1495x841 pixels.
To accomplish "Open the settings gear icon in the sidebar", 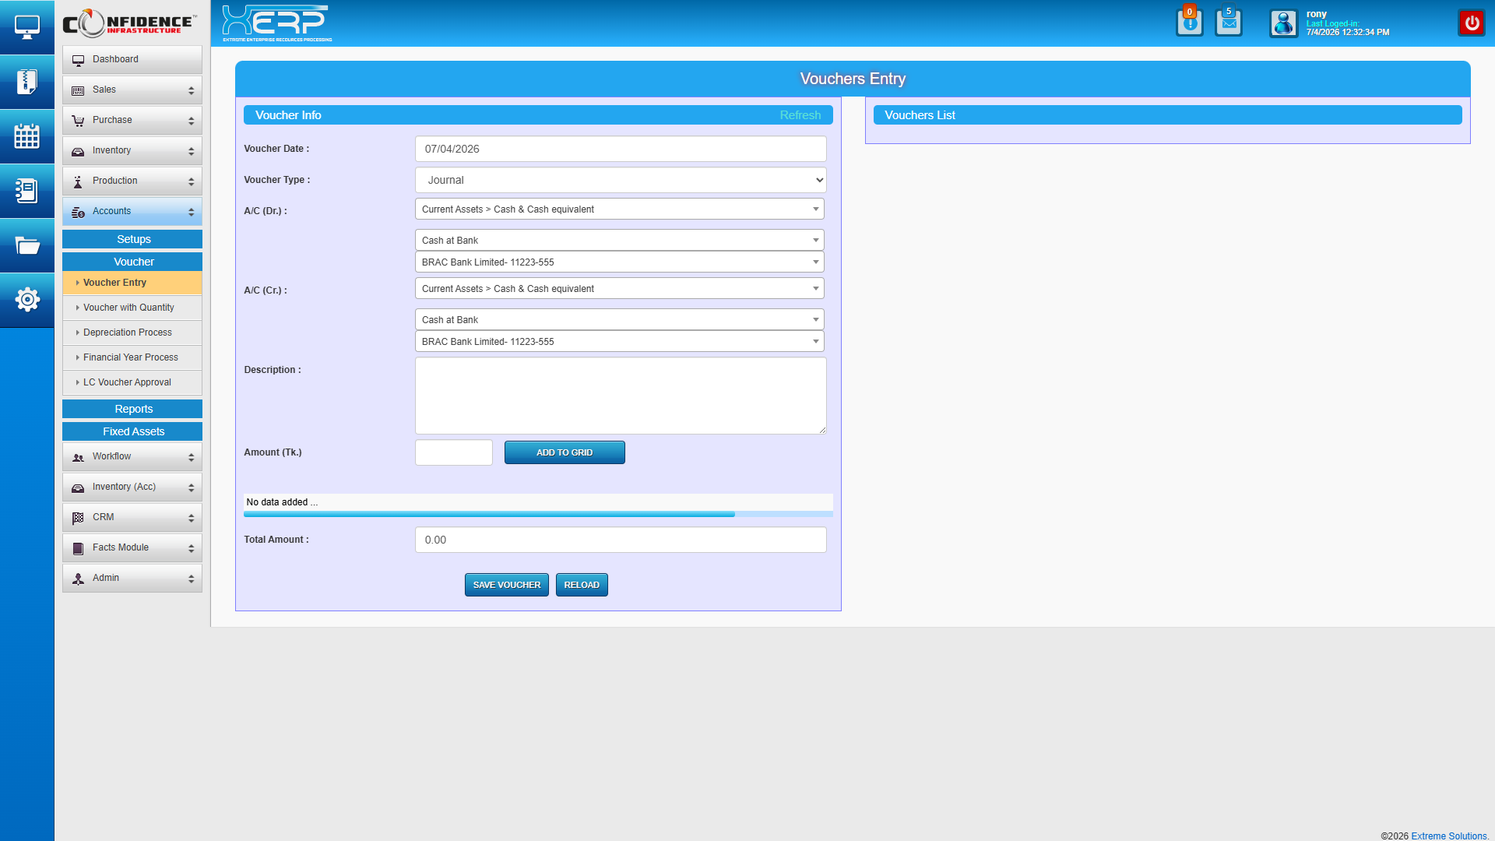I will [x=27, y=300].
